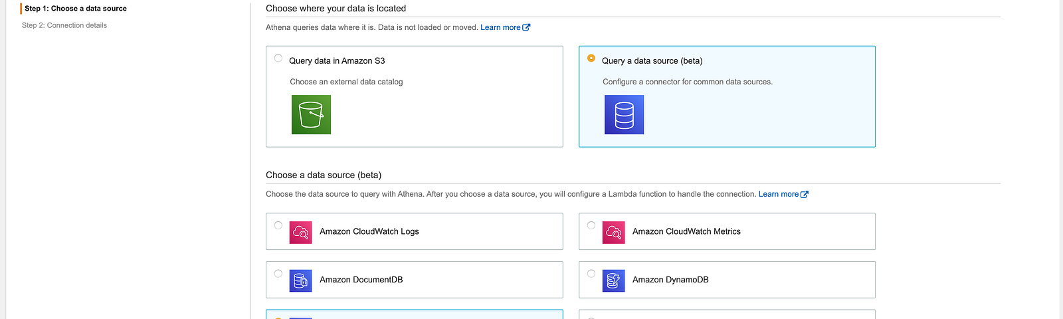
Task: Select the Query data in Amazon S3 radio button
Action: pos(278,58)
